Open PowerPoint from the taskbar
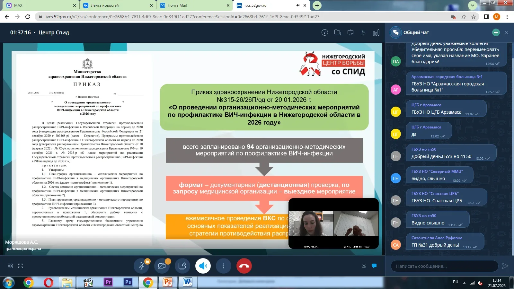This screenshot has width=514, height=289. click(x=168, y=283)
